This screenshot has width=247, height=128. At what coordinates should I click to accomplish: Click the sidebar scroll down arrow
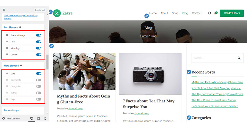pos(47,113)
